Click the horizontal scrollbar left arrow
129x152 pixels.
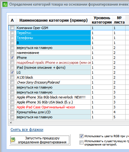tap(11, 123)
